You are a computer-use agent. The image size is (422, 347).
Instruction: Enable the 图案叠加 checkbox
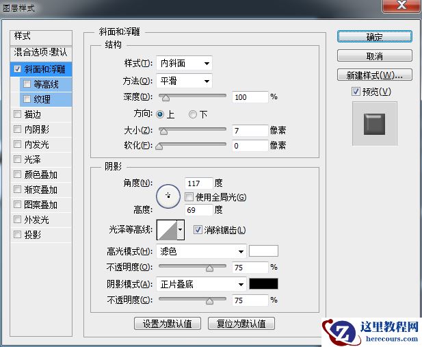(x=18, y=205)
